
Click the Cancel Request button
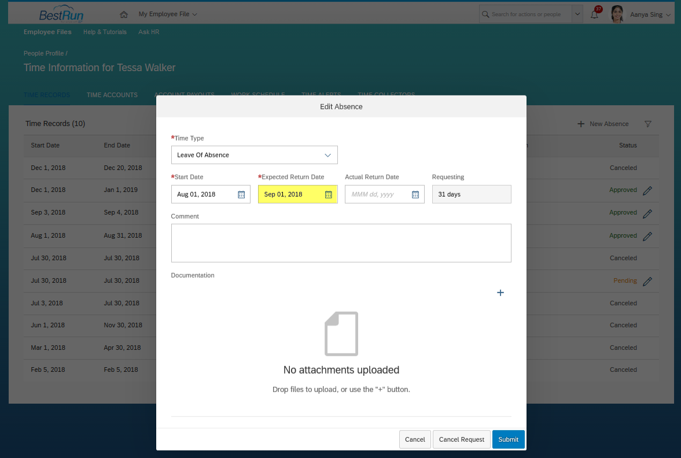(462, 439)
